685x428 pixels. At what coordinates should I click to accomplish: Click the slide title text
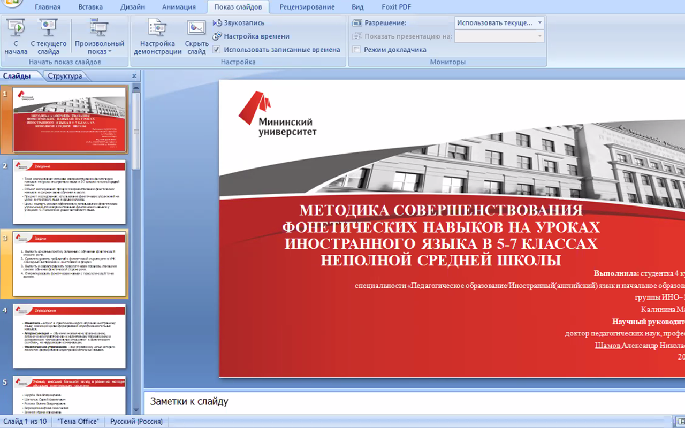pos(441,235)
